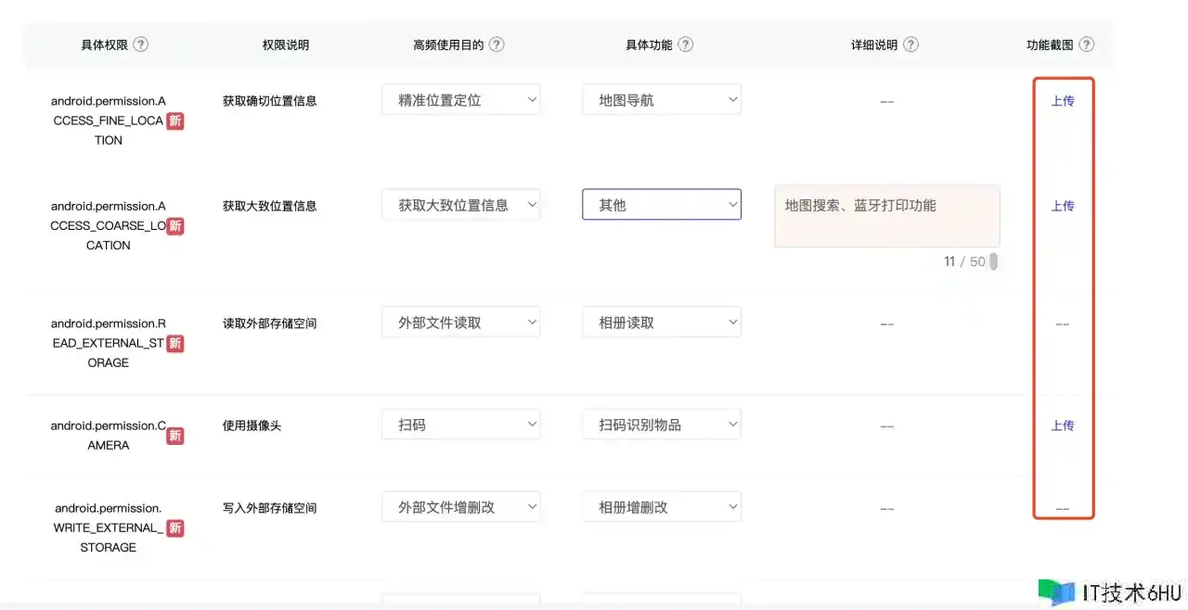The width and height of the screenshot is (1188, 610).
Task: Expand the 扫码识别物品 dropdown
Action: 662,425
